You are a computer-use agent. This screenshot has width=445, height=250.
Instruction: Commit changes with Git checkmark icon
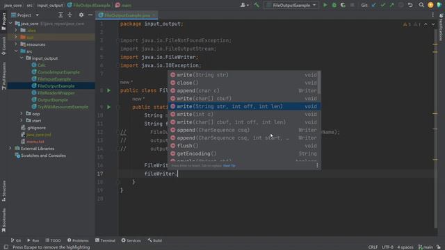pos(383,5)
